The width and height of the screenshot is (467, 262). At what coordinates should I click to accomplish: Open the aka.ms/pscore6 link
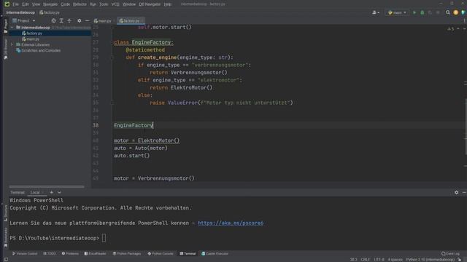(231, 223)
